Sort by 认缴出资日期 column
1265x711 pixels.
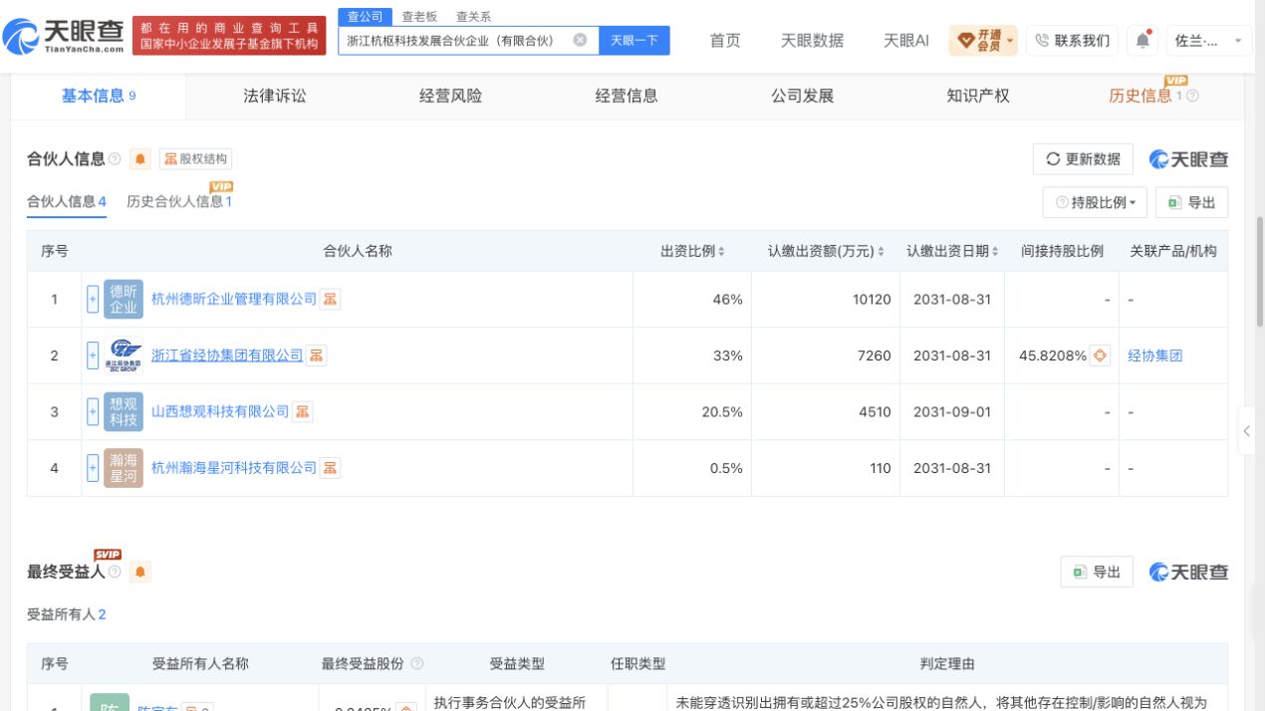[x=995, y=252]
